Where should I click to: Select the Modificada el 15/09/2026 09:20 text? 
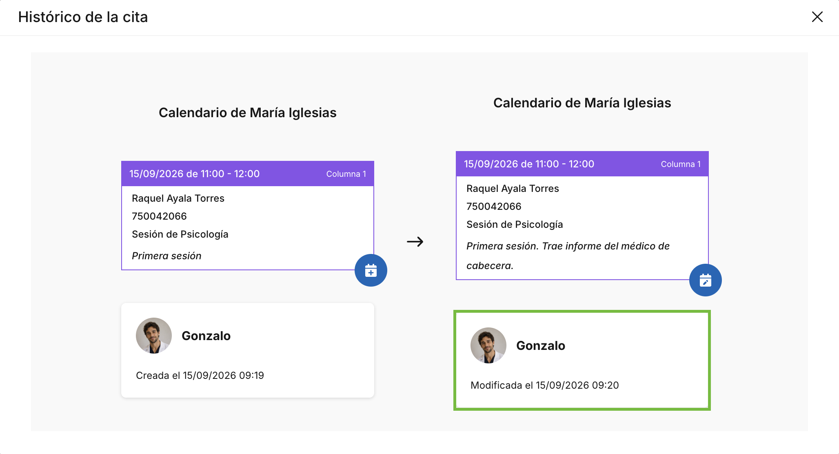click(x=545, y=385)
